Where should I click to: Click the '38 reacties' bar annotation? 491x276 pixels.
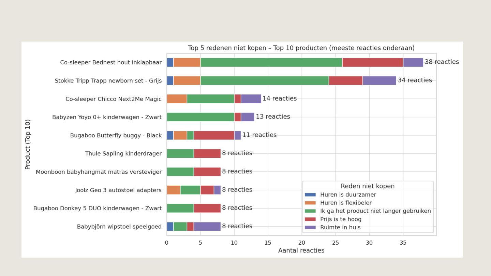[x=442, y=62]
